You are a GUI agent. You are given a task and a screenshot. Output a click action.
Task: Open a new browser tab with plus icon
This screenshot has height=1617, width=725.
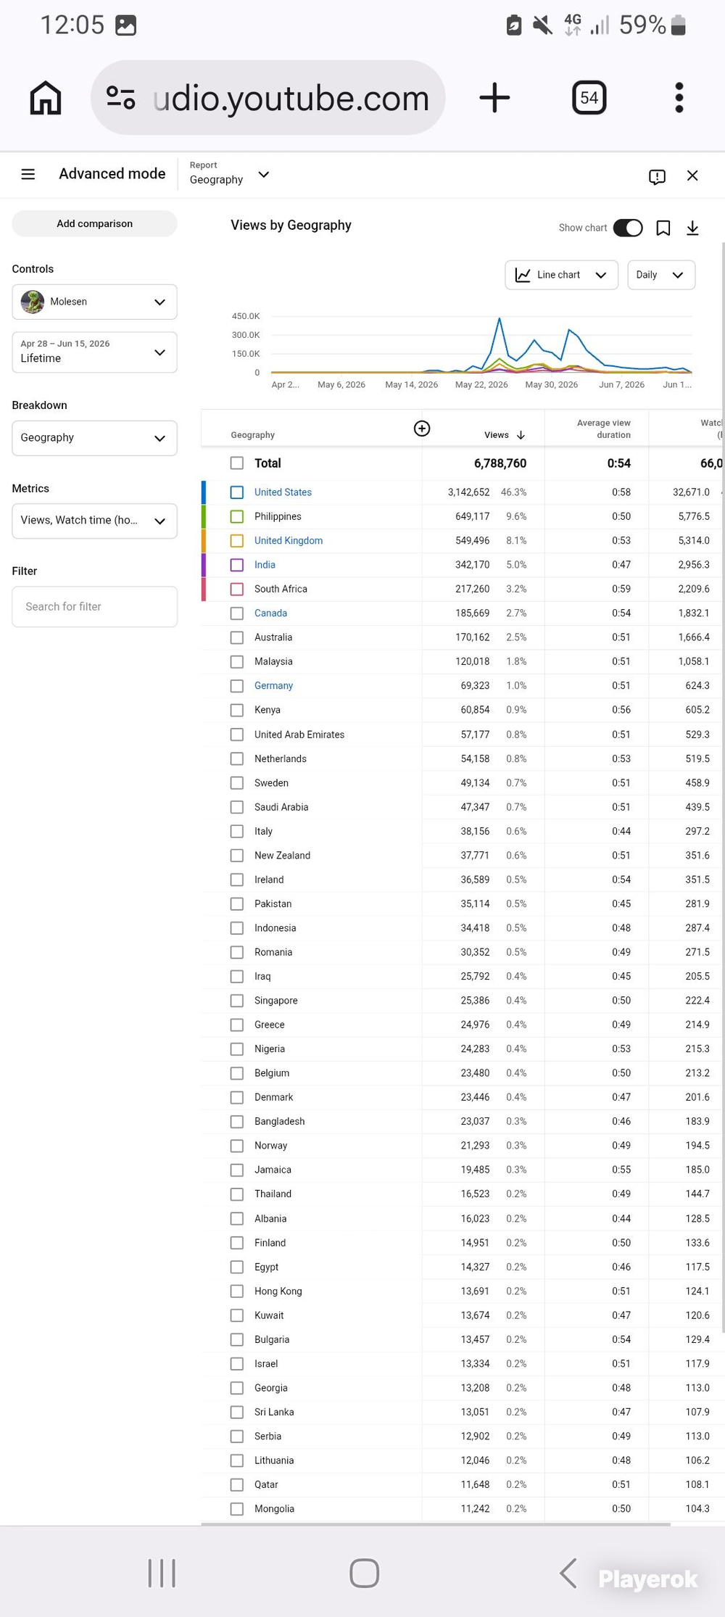[494, 98]
